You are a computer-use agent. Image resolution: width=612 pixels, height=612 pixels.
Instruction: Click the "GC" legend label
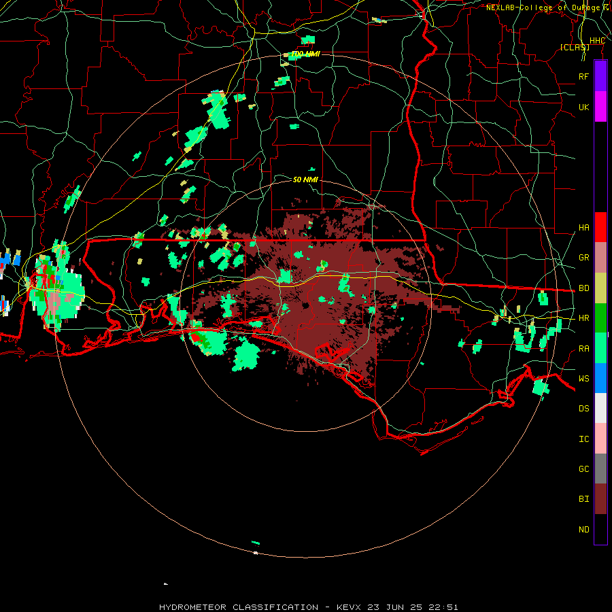(x=584, y=469)
